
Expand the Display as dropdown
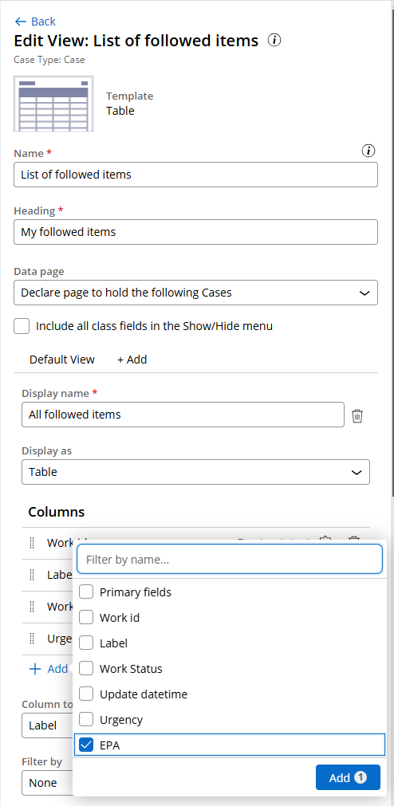pos(195,472)
